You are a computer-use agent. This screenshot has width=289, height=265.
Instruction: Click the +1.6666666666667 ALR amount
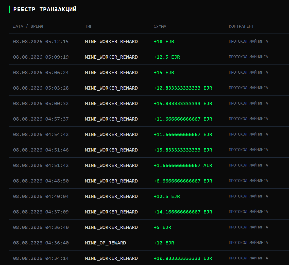point(183,165)
